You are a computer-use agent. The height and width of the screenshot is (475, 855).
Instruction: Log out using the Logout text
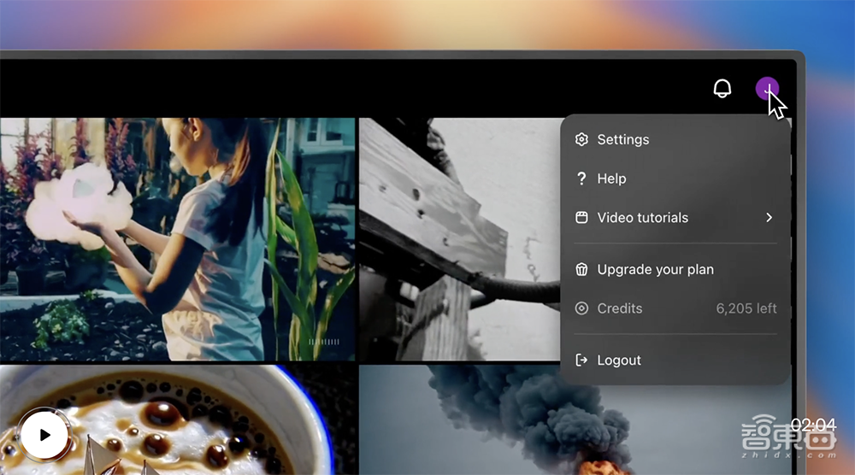[x=619, y=361]
